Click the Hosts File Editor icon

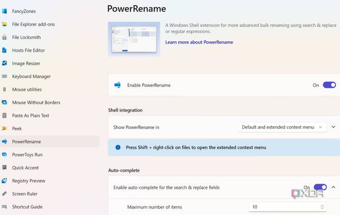(5, 50)
